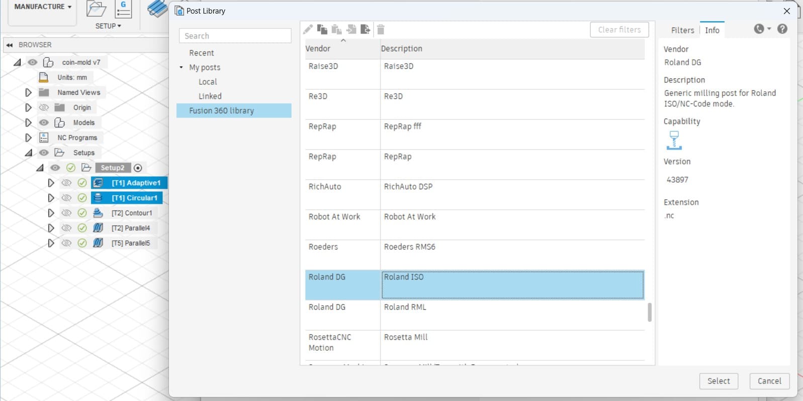Show the hidden Origin folder
The image size is (803, 401).
point(44,107)
